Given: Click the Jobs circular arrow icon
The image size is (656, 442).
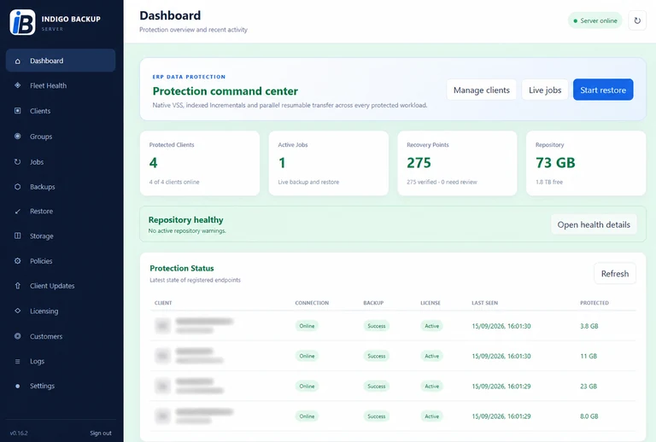Looking at the screenshot, I should click(18, 161).
